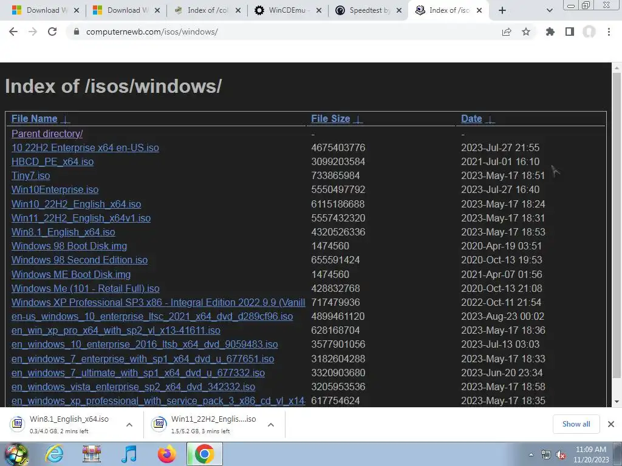Download Win10Enterprise.iso
The width and height of the screenshot is (622, 466).
pyautogui.click(x=55, y=189)
